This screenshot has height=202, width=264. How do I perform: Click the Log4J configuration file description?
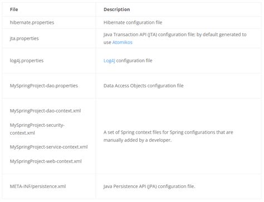128,61
